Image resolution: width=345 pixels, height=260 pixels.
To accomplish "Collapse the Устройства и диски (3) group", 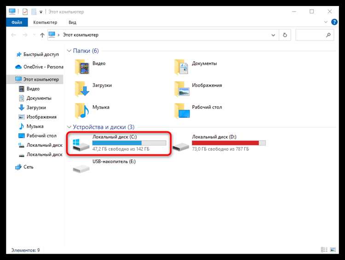I will [69, 127].
